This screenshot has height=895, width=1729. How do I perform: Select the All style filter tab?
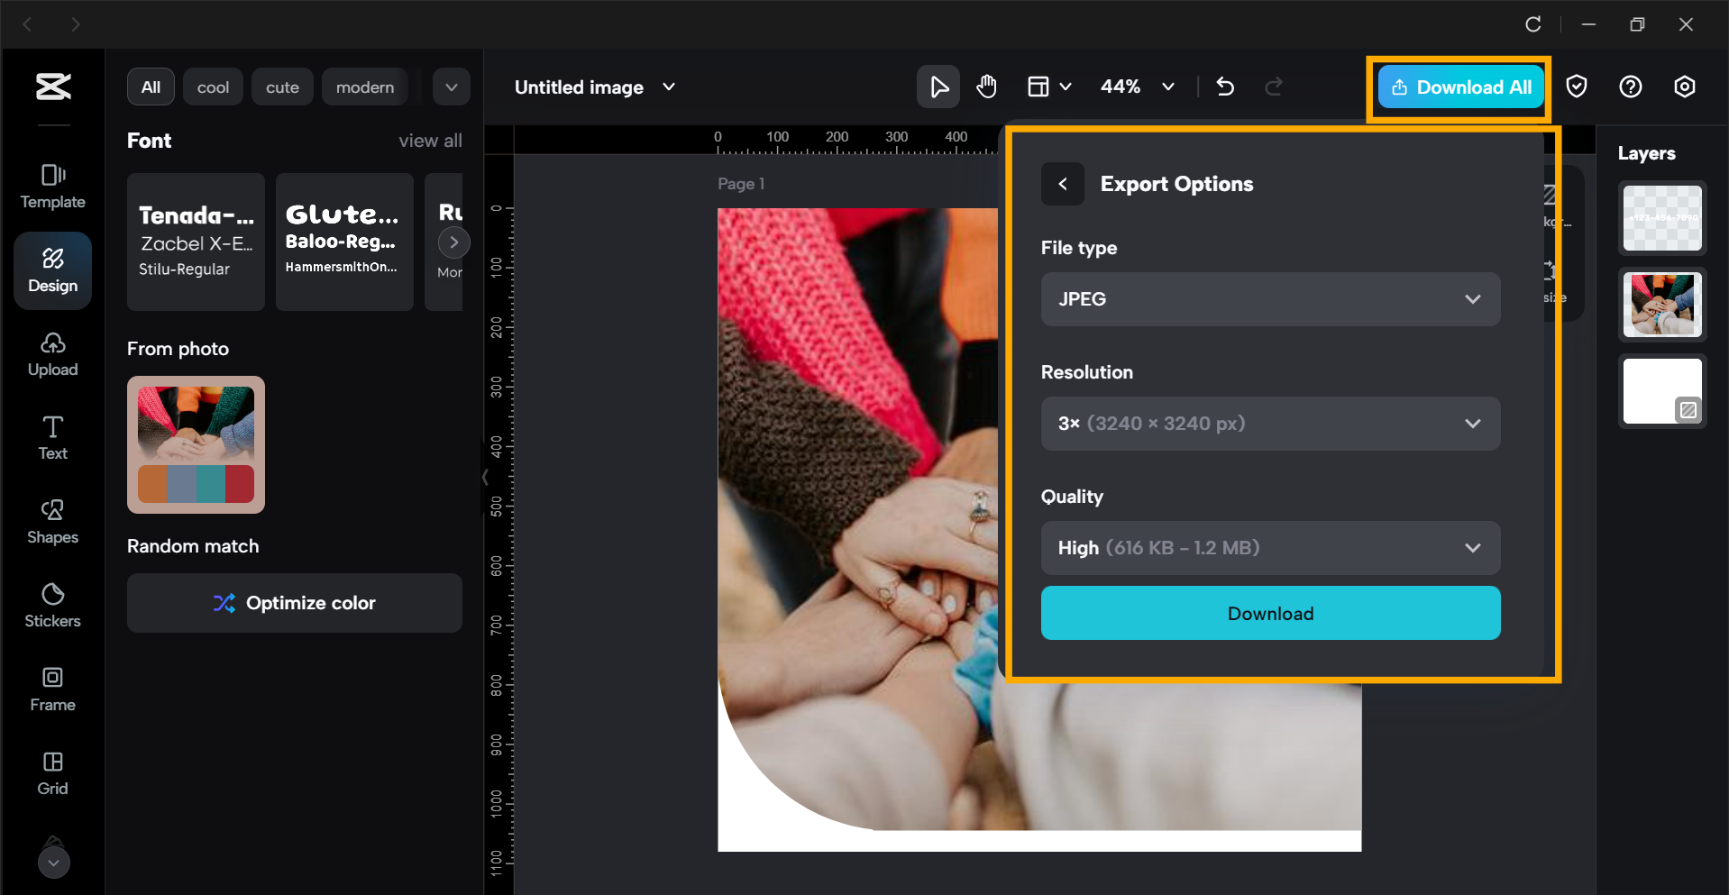click(151, 87)
